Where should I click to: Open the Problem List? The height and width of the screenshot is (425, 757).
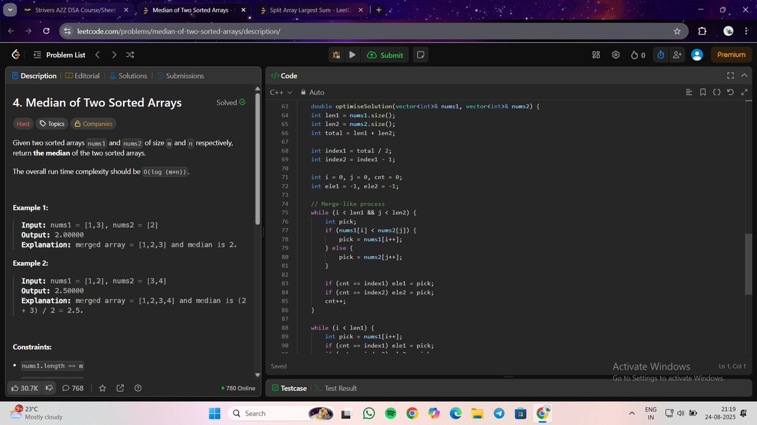[59, 55]
